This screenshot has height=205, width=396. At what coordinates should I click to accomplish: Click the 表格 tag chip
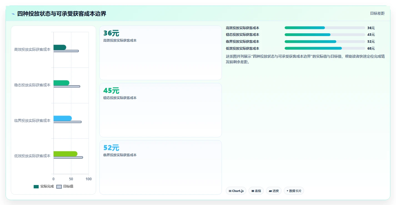click(256, 191)
